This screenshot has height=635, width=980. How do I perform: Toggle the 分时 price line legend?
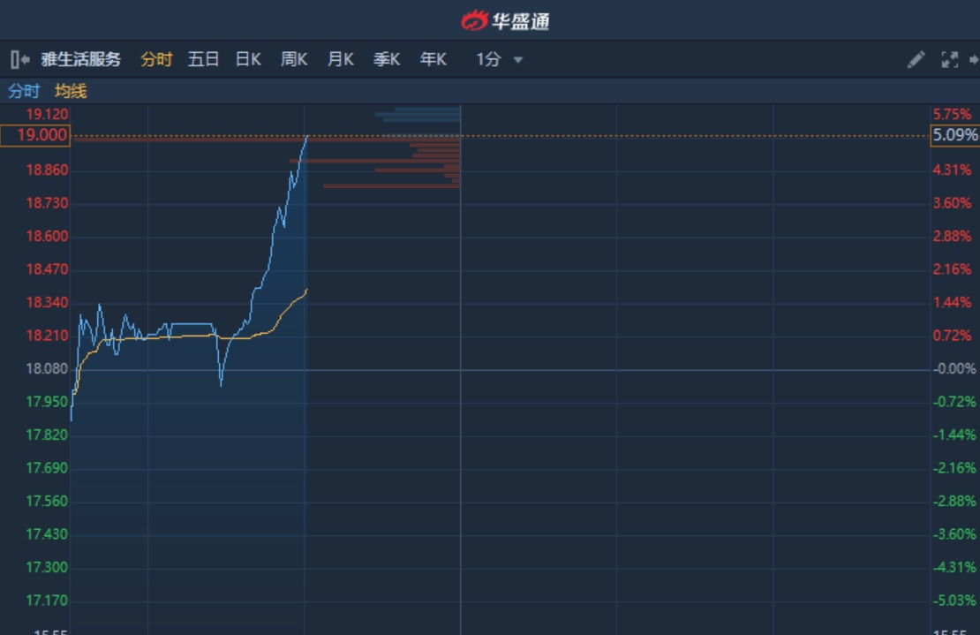[x=24, y=91]
